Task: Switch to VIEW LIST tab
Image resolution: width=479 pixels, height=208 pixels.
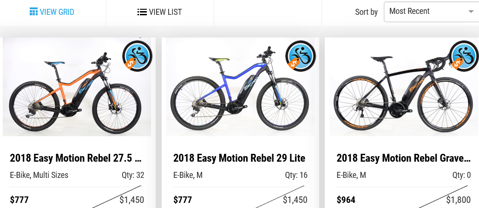Action: click(x=160, y=13)
